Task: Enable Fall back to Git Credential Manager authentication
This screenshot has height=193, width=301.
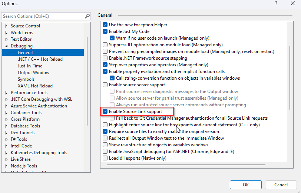Action: click(112, 118)
